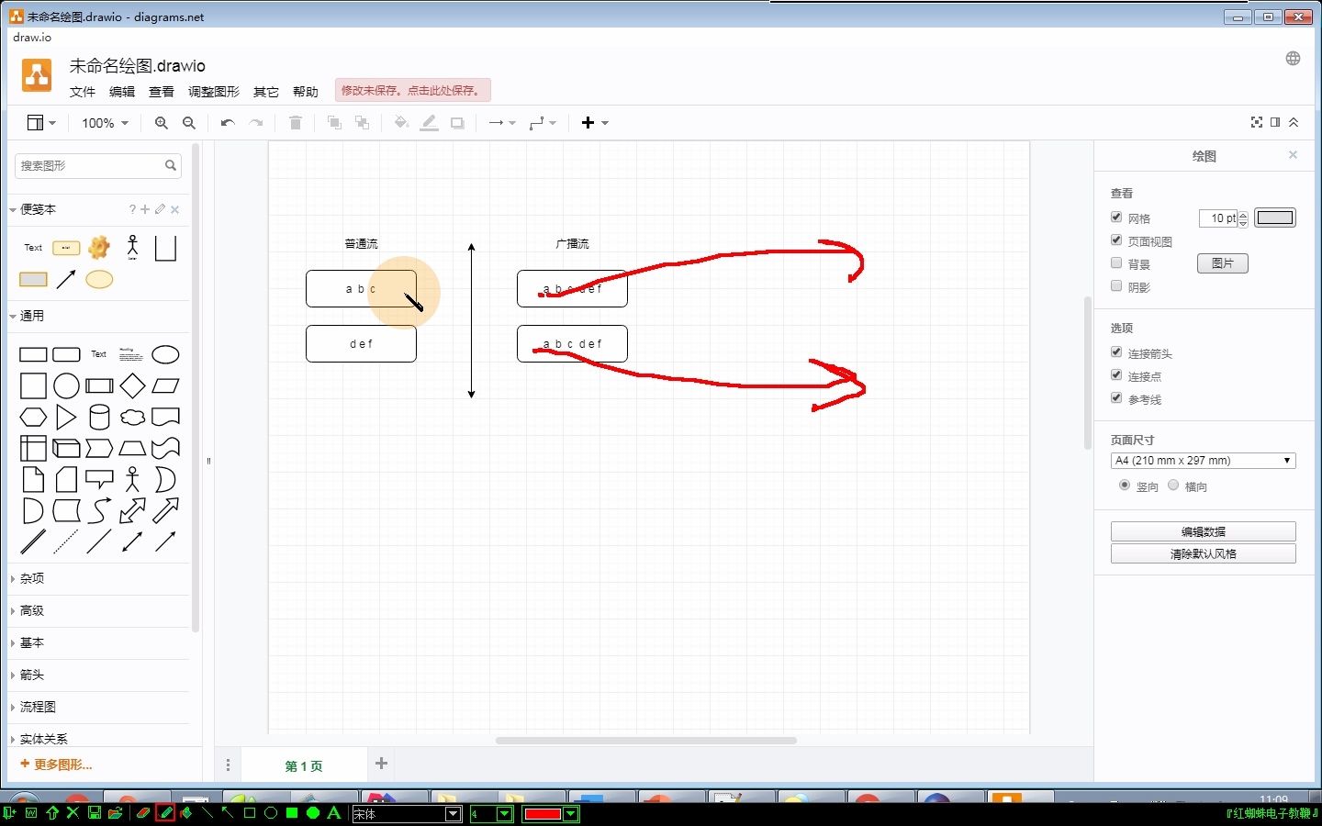1322x826 pixels.
Task: Toggle the format panel icon
Action: [1275, 122]
